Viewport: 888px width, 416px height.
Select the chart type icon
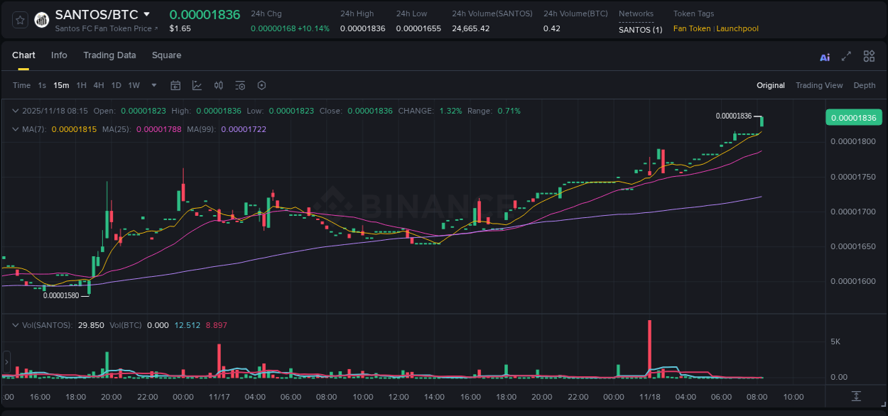(197, 85)
